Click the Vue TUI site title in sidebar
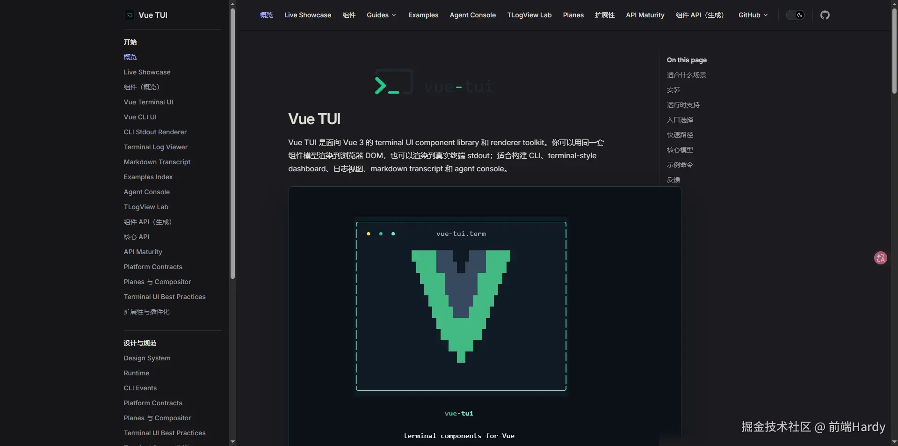 (153, 15)
